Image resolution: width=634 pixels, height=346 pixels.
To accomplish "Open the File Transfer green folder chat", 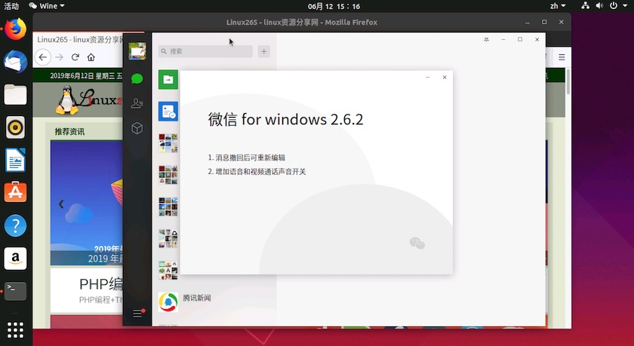I will [x=168, y=80].
